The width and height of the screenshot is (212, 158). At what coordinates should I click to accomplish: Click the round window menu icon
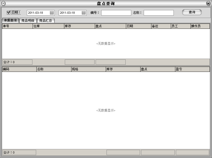click(3, 3)
